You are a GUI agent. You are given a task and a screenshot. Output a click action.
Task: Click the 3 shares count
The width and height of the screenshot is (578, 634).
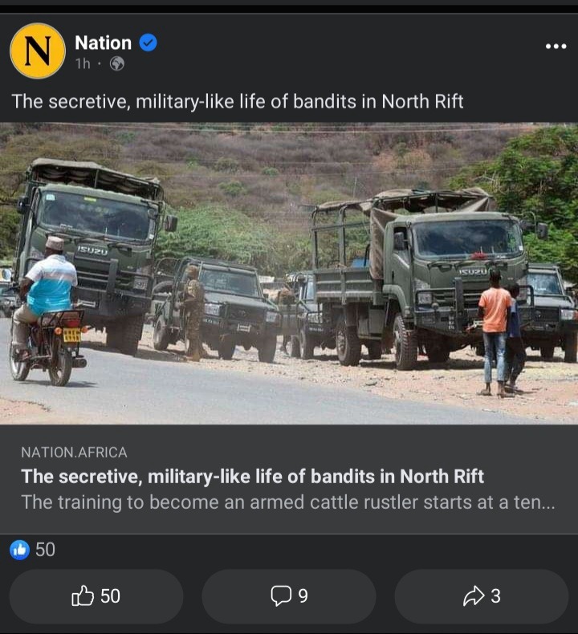(496, 596)
